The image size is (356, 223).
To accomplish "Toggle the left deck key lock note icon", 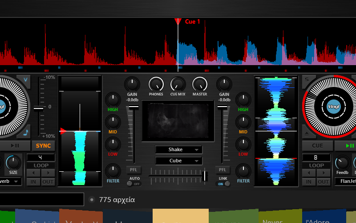I will (26, 132).
